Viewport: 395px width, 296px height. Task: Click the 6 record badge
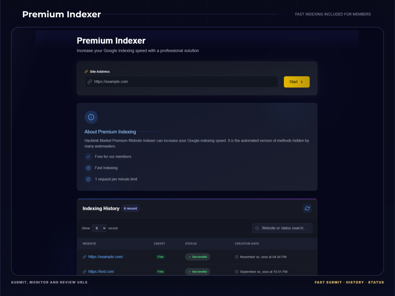(130, 208)
